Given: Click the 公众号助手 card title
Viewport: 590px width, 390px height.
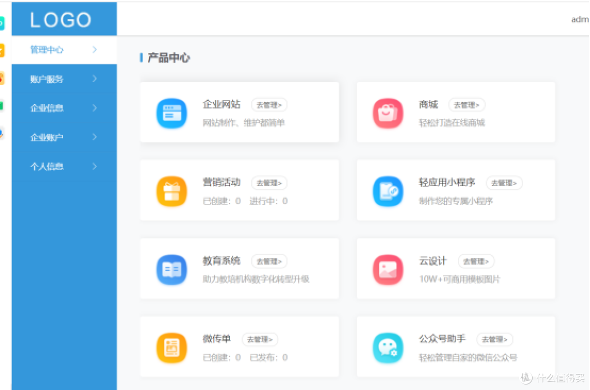Looking at the screenshot, I should pyautogui.click(x=442, y=339).
